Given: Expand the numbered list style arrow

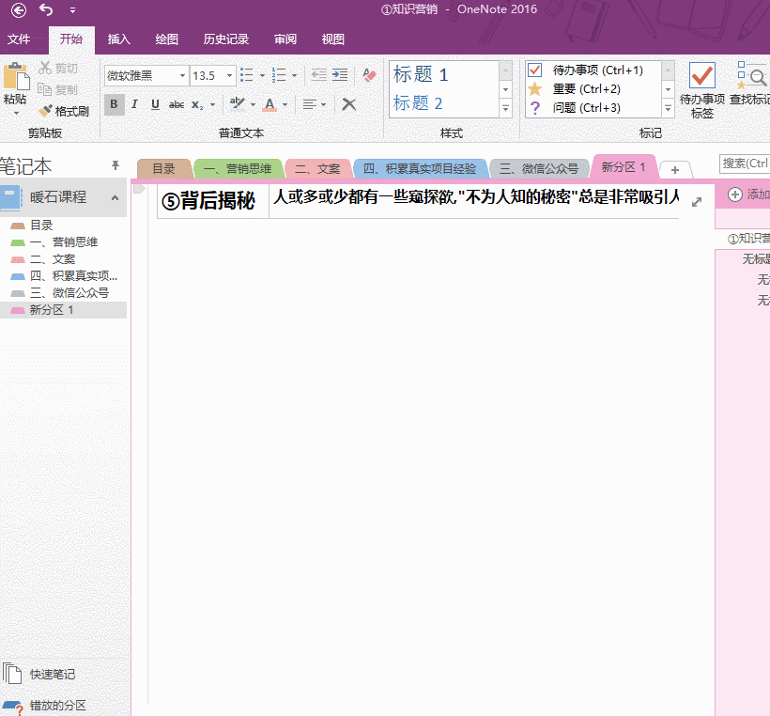Looking at the screenshot, I should pos(295,76).
